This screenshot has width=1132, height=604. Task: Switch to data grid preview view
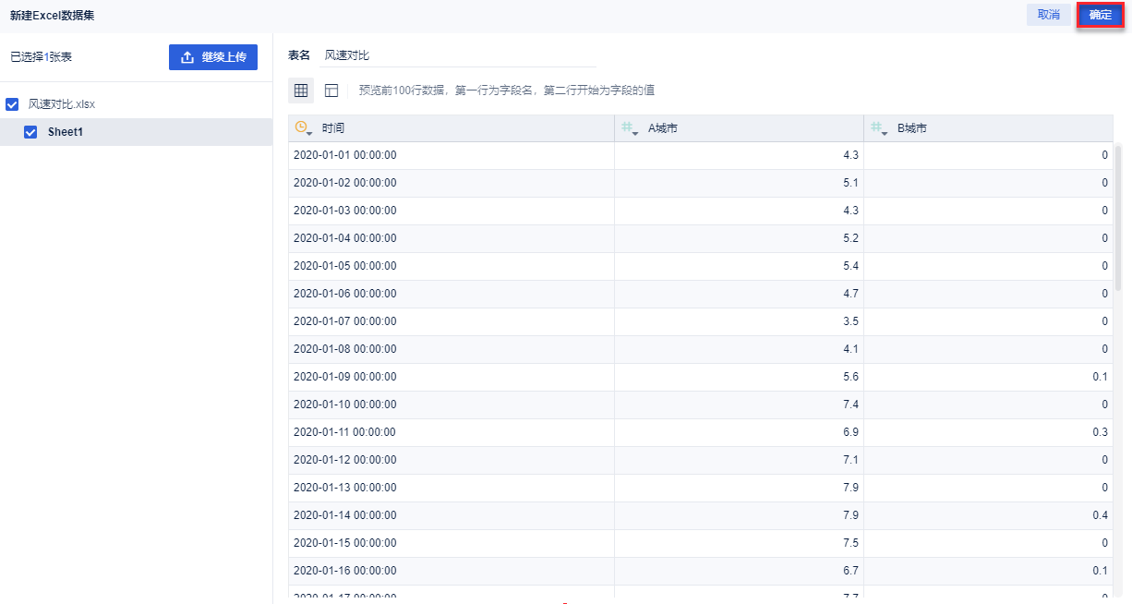[301, 91]
